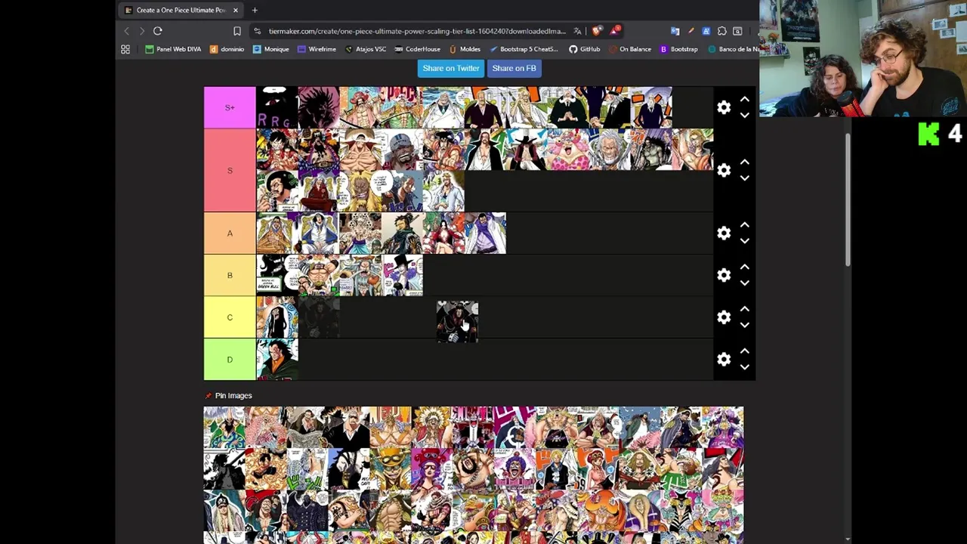This screenshot has height=544, width=967.
Task: Open the Moldes bookmark
Action: [x=465, y=49]
